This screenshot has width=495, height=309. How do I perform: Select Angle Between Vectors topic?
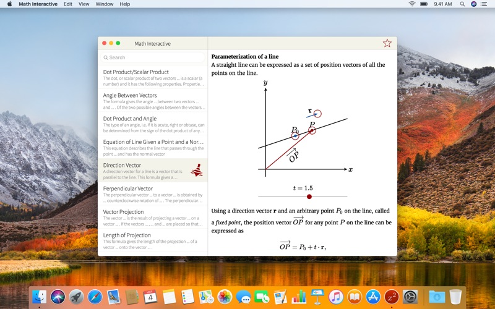point(153,101)
